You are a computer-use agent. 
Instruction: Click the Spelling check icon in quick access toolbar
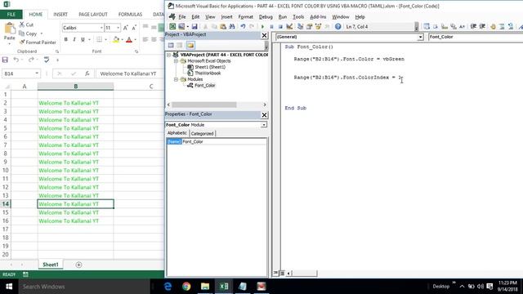[47, 60]
